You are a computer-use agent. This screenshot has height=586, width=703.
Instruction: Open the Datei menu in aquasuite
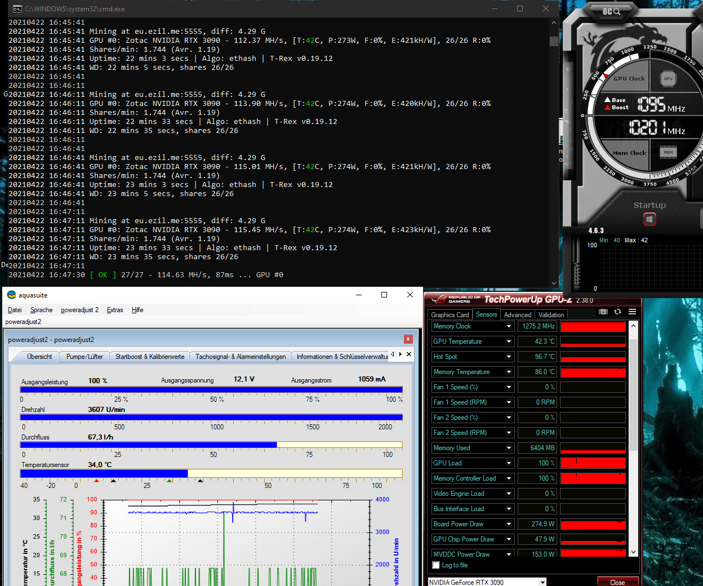click(x=15, y=310)
